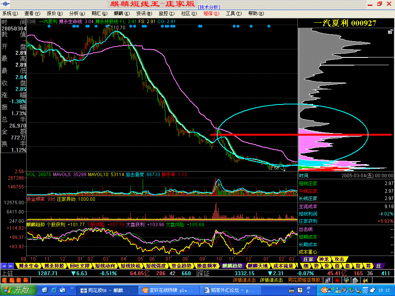Click the first 详情请点击 link
395x296 pixels.
pyautogui.click(x=244, y=280)
